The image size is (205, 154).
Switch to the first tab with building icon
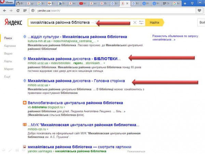click(20, 3)
